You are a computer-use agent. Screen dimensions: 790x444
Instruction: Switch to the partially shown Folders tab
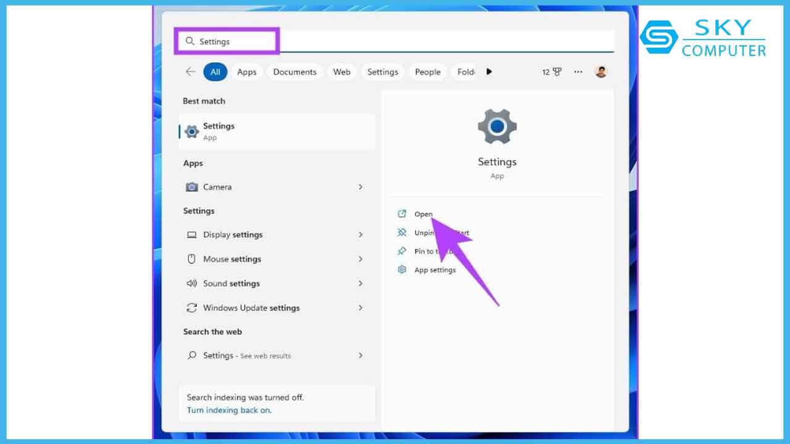[465, 72]
